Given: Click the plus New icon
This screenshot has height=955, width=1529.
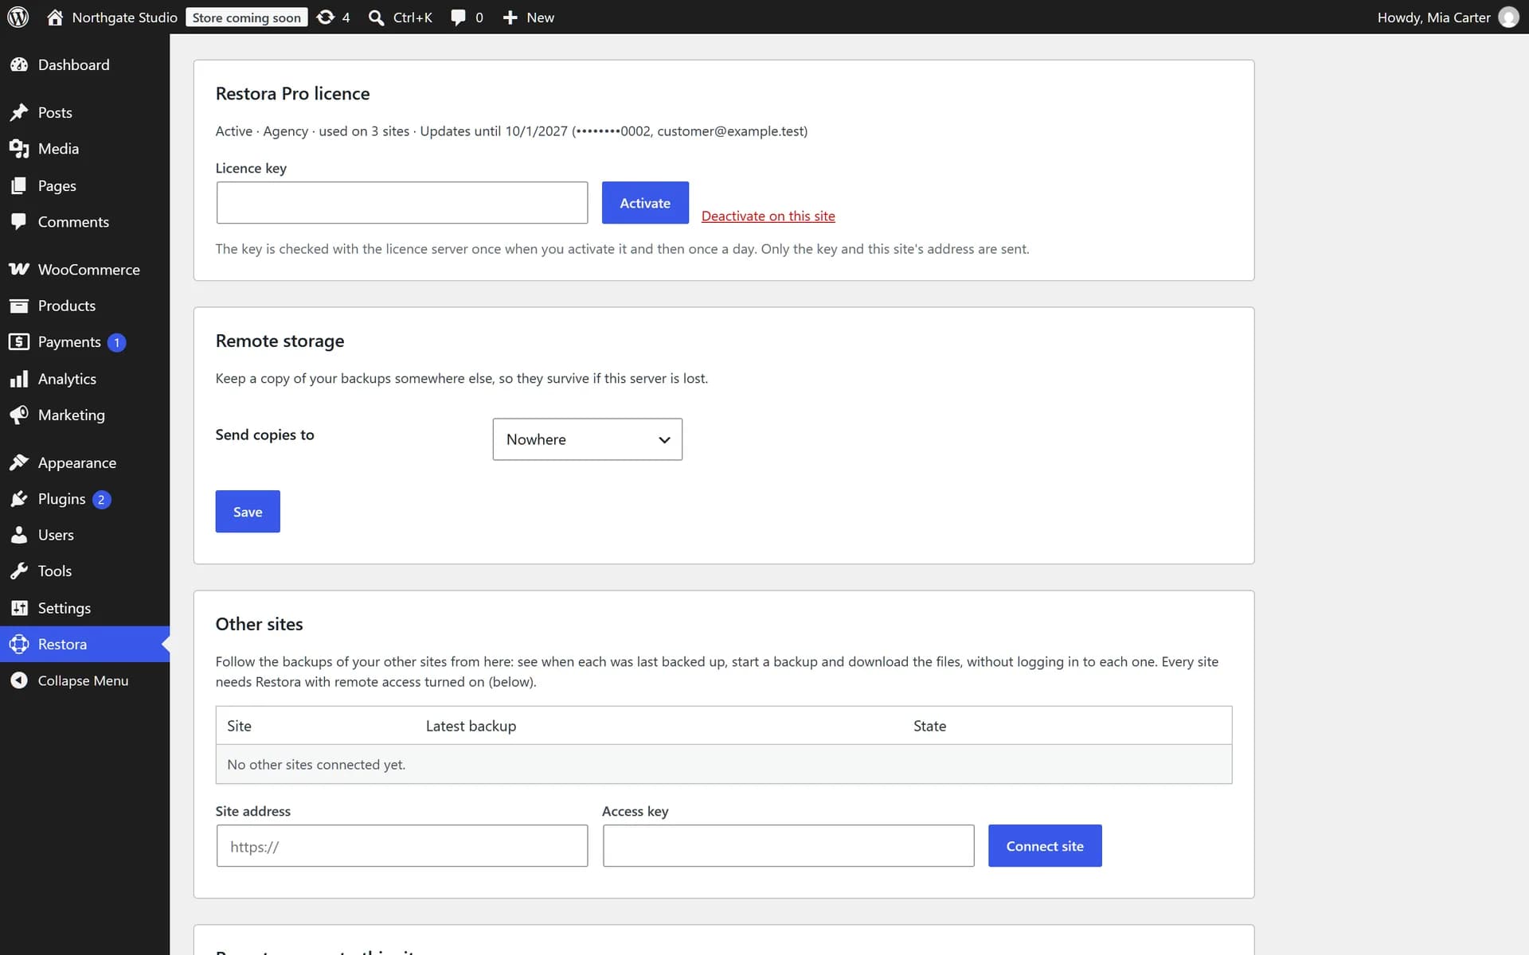Looking at the screenshot, I should point(510,18).
